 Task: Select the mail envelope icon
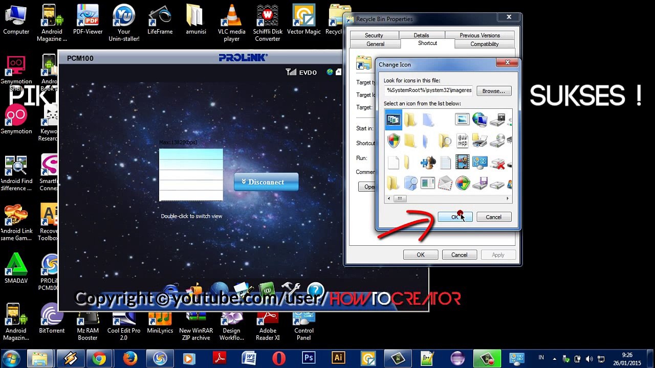pyautogui.click(x=445, y=183)
